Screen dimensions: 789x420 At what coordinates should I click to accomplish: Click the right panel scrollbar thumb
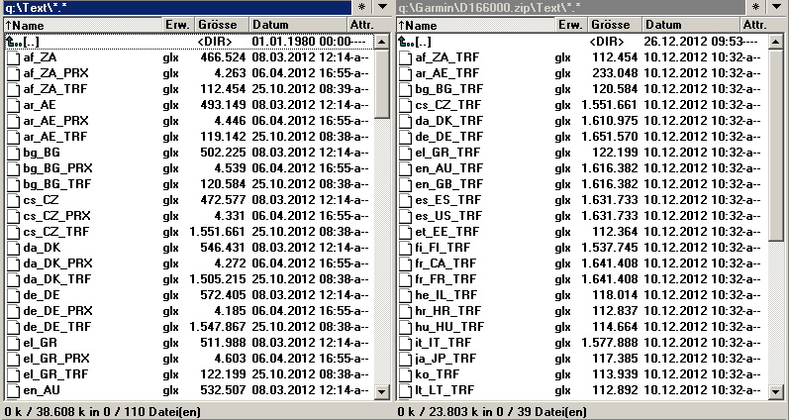click(x=775, y=146)
